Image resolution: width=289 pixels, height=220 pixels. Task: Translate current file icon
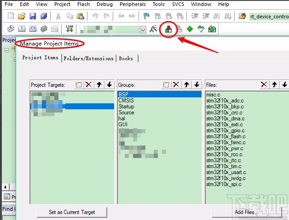click(x=11, y=29)
